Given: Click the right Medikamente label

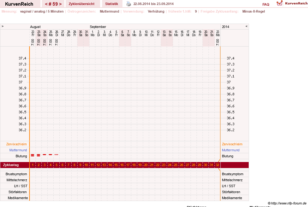Looking at the screenshot, I should pyautogui.click(x=232, y=198).
